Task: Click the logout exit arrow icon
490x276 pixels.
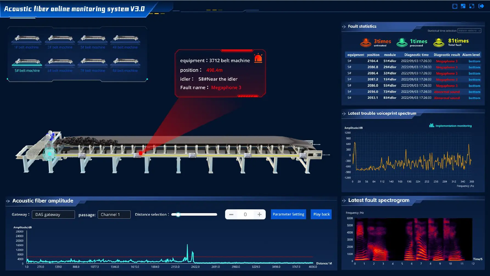Action: pos(481,6)
